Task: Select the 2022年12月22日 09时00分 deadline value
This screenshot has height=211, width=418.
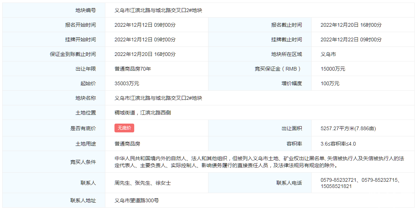Action: [351, 39]
